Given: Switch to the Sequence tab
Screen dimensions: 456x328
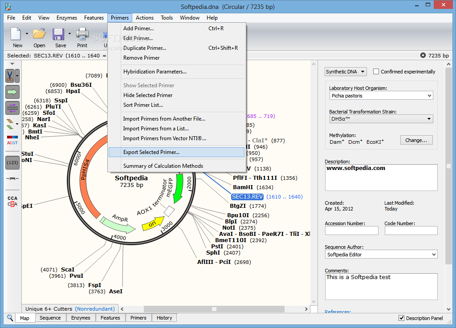Looking at the screenshot, I should [50, 318].
